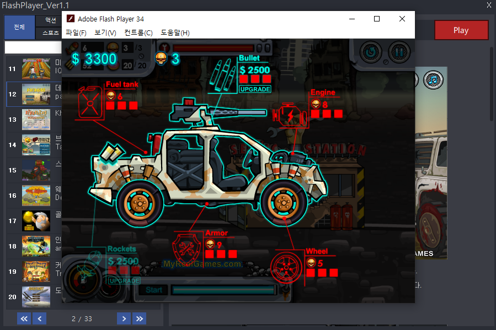The width and height of the screenshot is (496, 330).
Task: Select game thumbnail number 15
Action: coord(36,170)
